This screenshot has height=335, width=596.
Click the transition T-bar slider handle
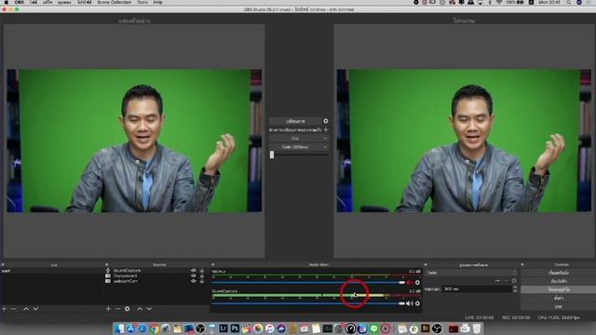272,154
